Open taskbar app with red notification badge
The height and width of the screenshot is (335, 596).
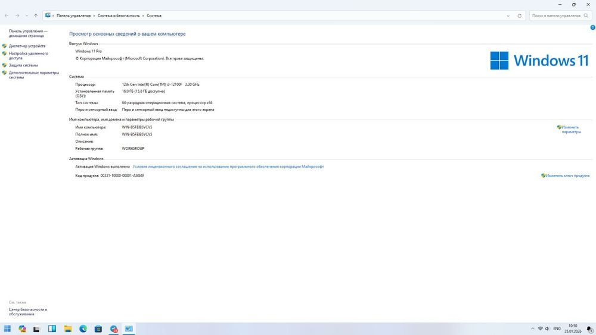point(114,329)
